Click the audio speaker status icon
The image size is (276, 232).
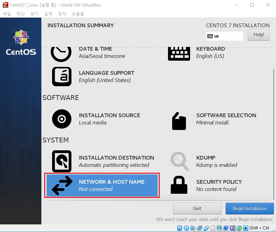(x=193, y=228)
